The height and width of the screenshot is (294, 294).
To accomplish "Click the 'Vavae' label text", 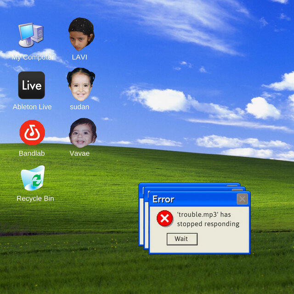I will coord(79,153).
